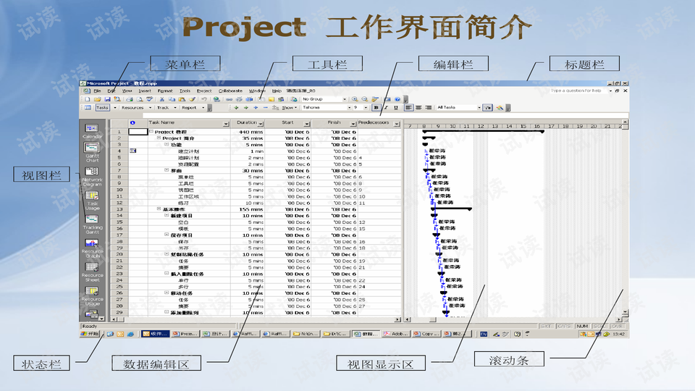
Task: Click the Unlink Tasks icon
Action: (x=239, y=99)
